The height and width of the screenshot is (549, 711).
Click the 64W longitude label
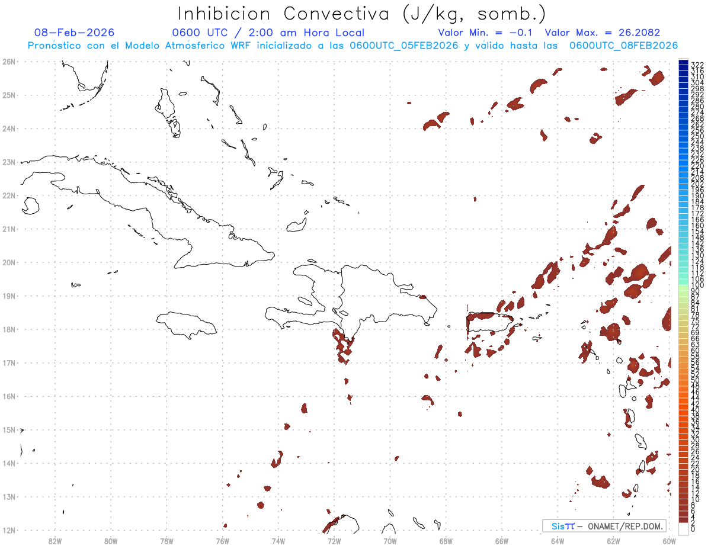point(558,541)
